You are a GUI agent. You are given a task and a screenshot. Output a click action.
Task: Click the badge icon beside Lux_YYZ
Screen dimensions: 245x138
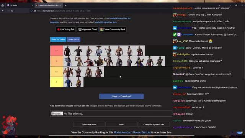coord(175,41)
